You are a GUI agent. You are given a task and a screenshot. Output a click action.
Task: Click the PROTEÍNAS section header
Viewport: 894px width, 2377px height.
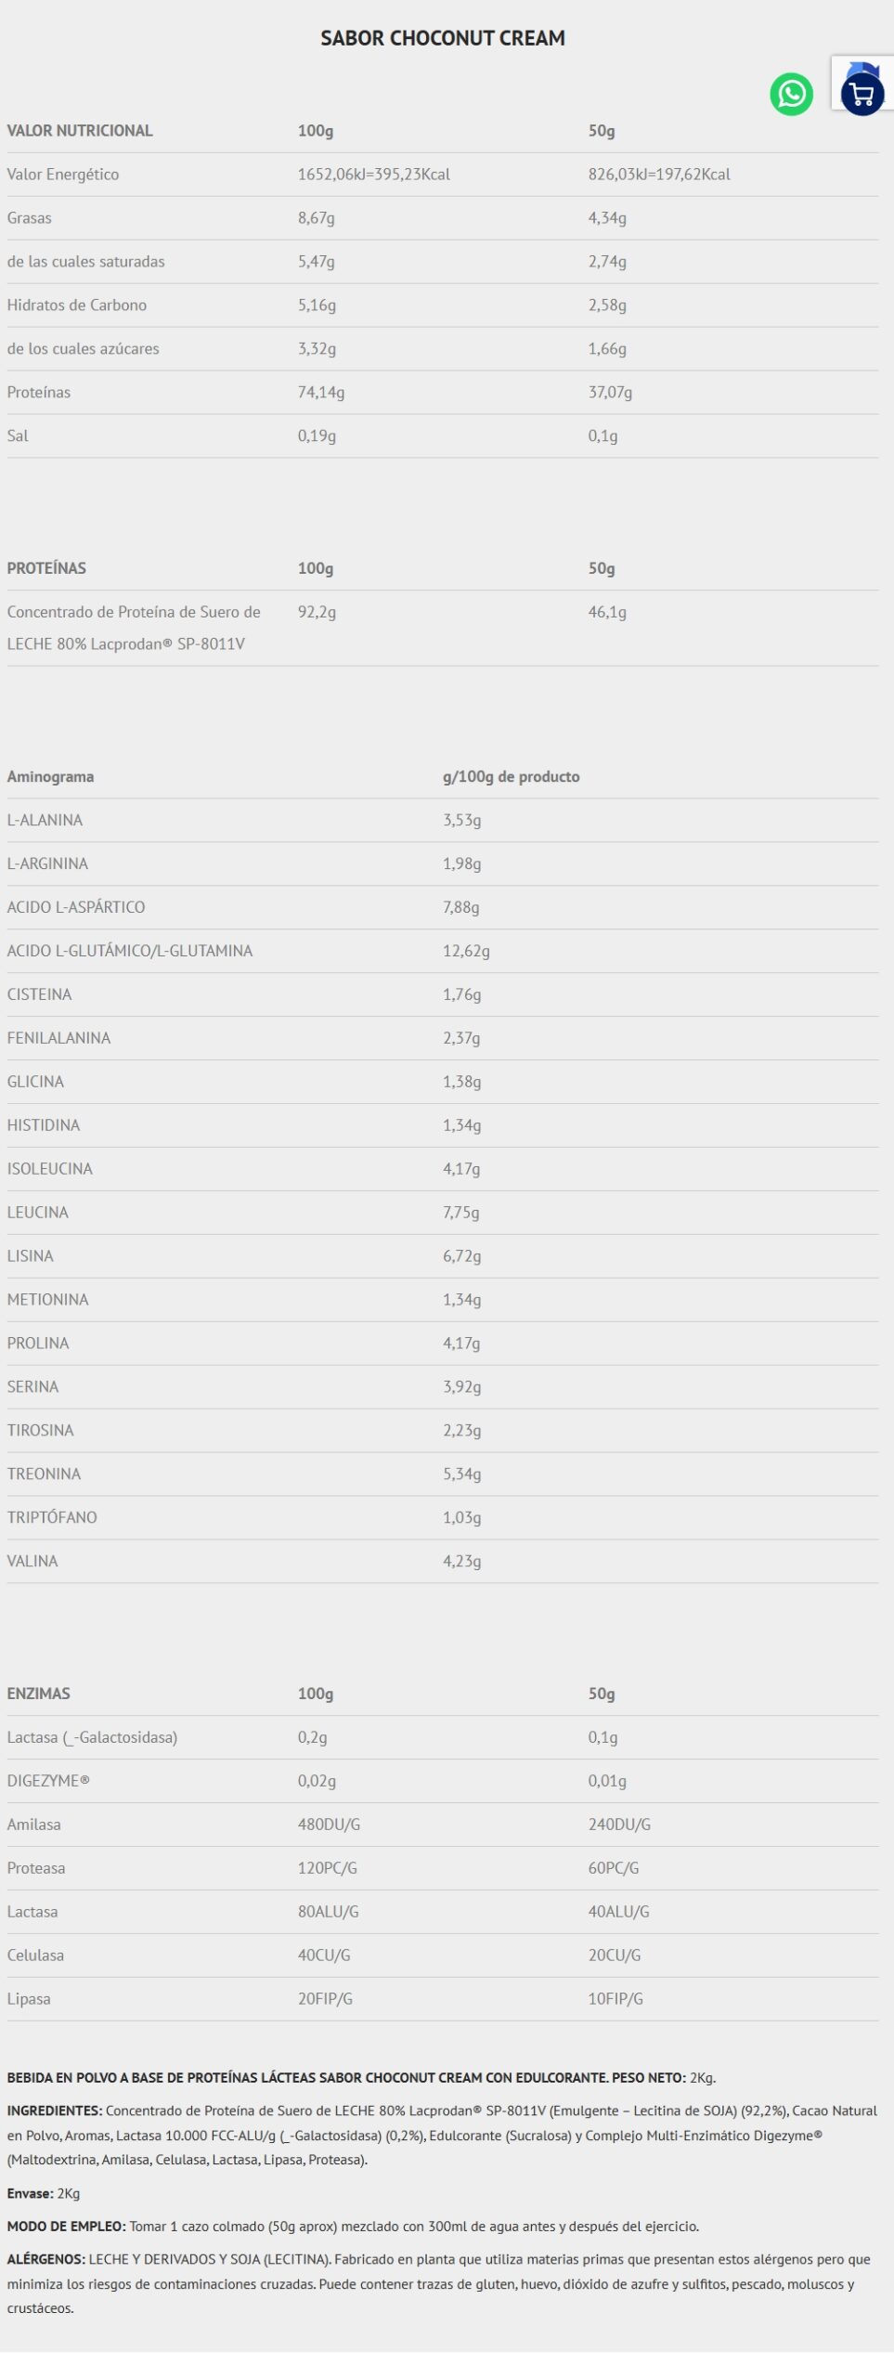pos(46,568)
